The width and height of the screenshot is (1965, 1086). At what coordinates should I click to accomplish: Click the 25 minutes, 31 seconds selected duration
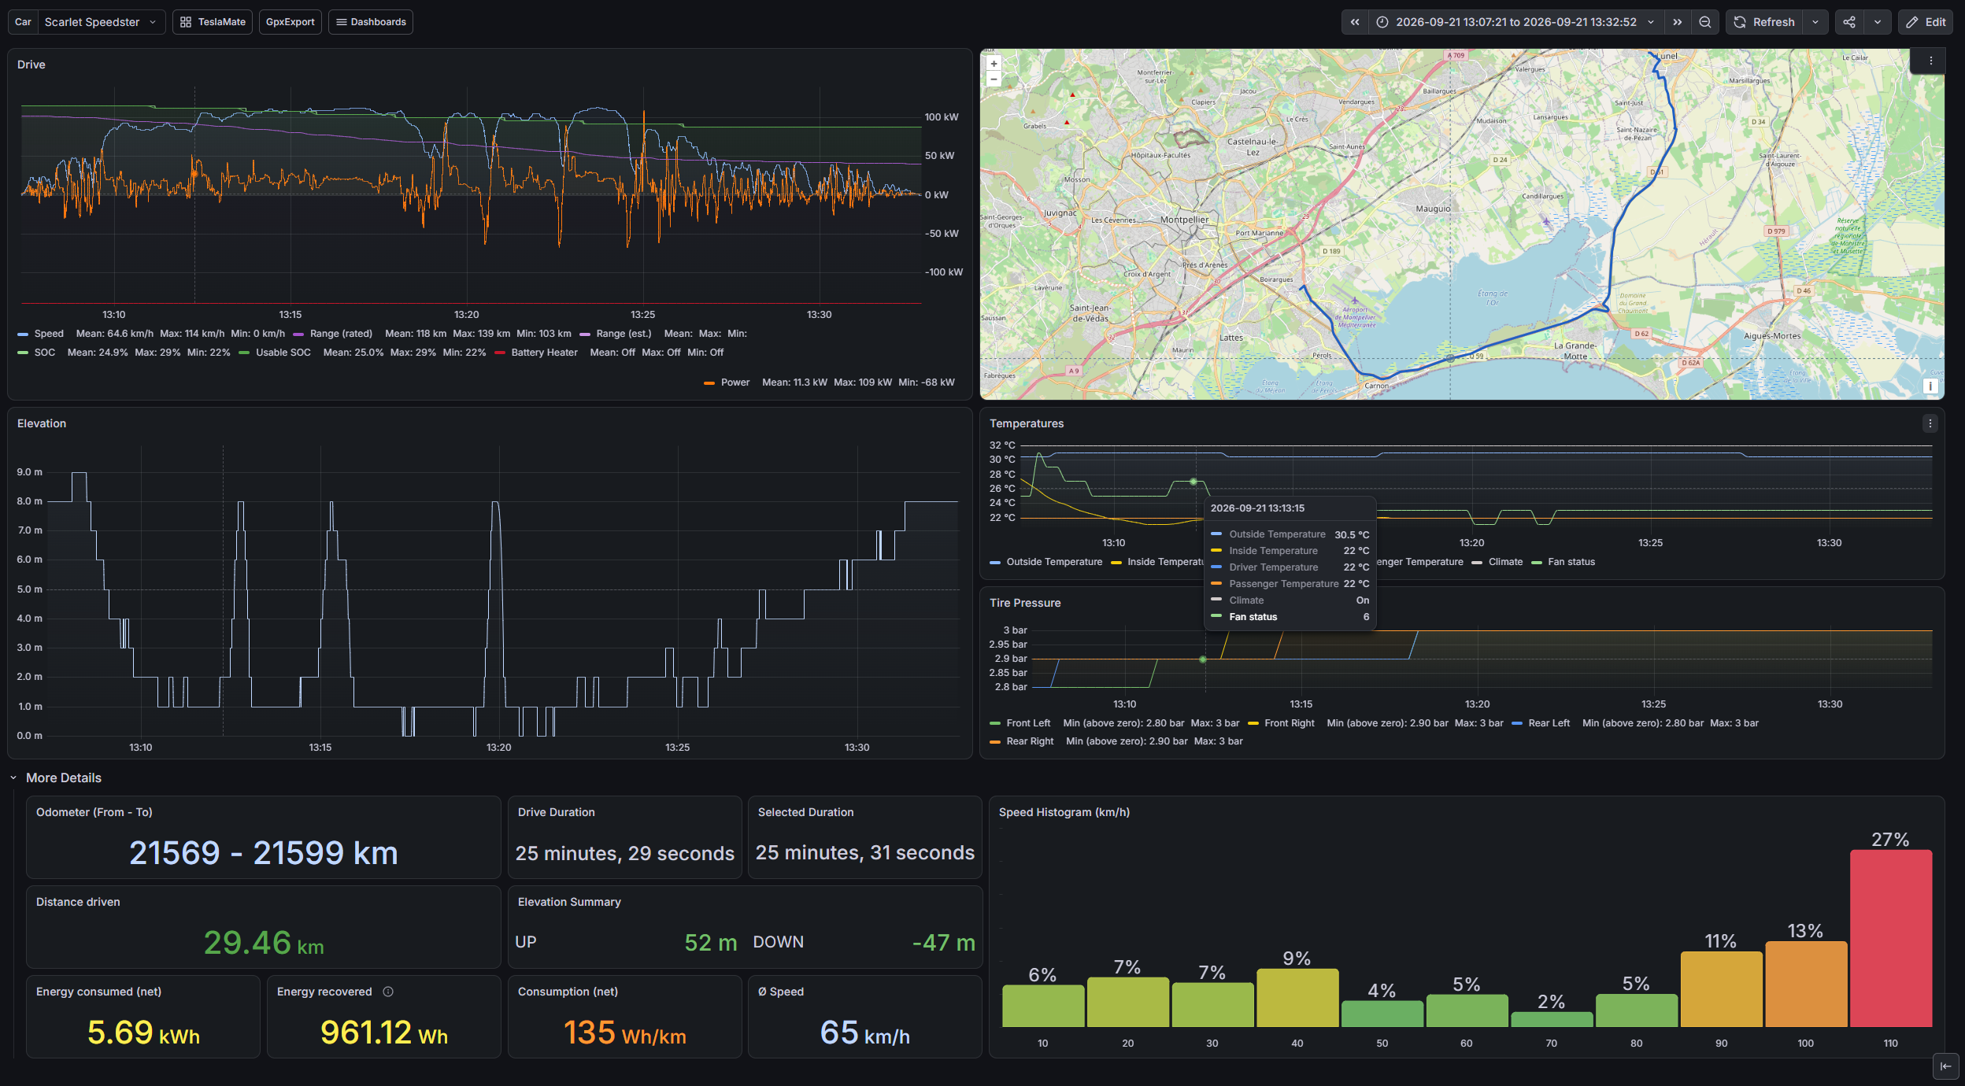[865, 852]
